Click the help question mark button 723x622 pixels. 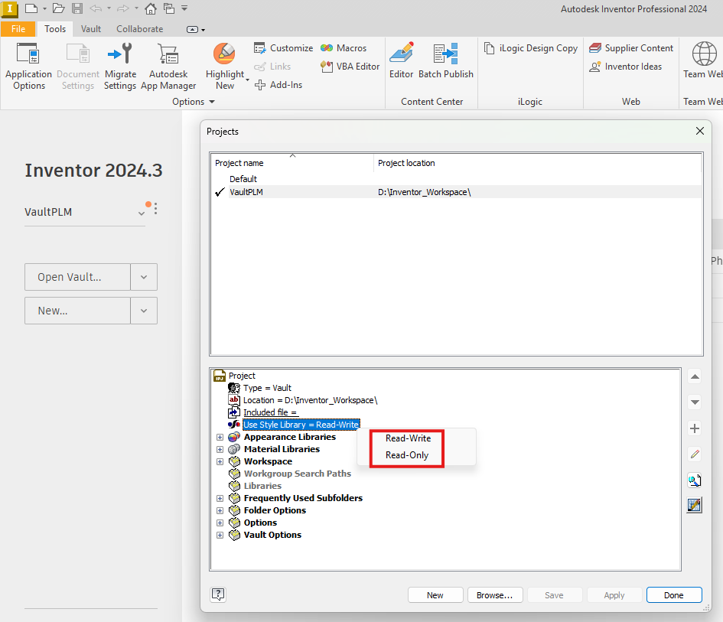218,594
